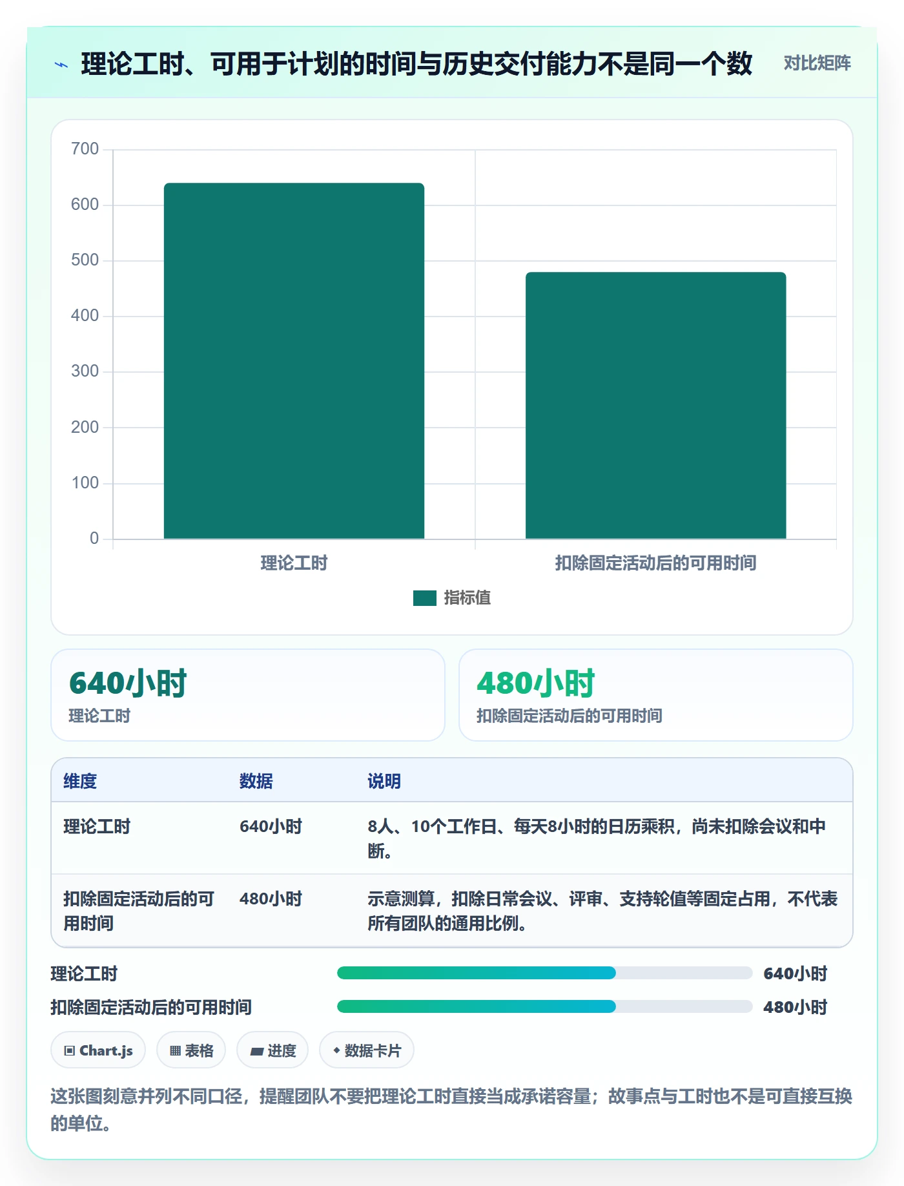
Task: Select the 进度 tag chip
Action: click(272, 1050)
